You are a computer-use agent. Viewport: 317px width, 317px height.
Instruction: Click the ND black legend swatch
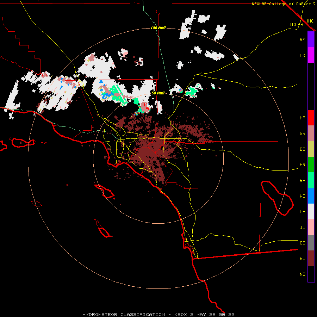pyautogui.click(x=311, y=274)
